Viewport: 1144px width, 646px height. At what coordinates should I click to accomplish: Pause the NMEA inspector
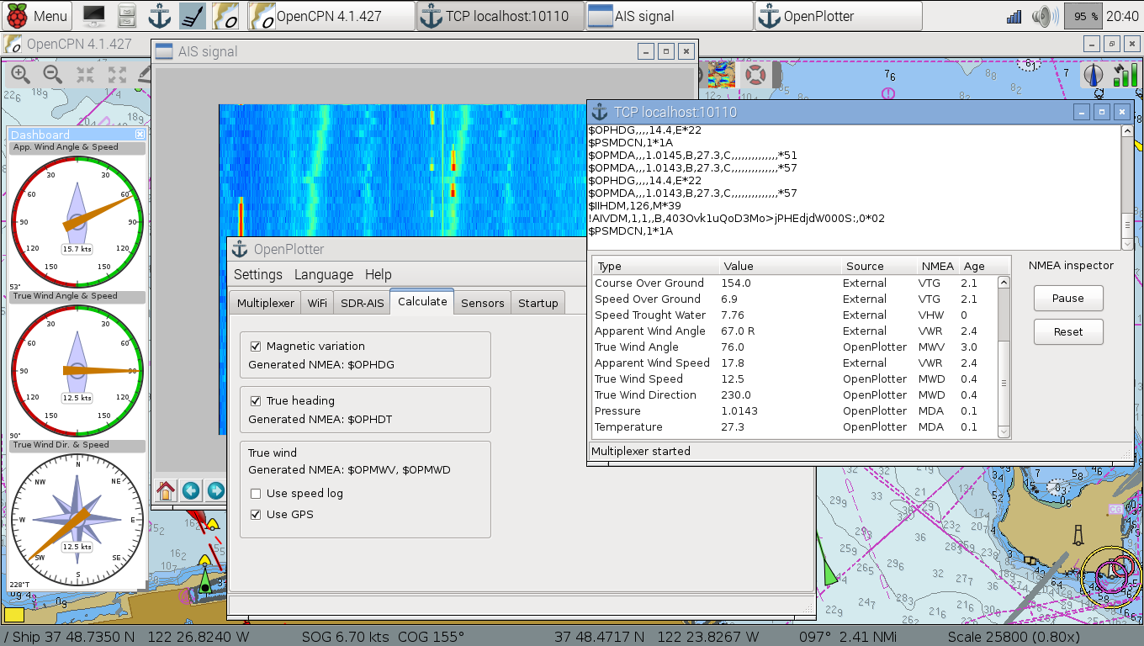click(x=1068, y=298)
